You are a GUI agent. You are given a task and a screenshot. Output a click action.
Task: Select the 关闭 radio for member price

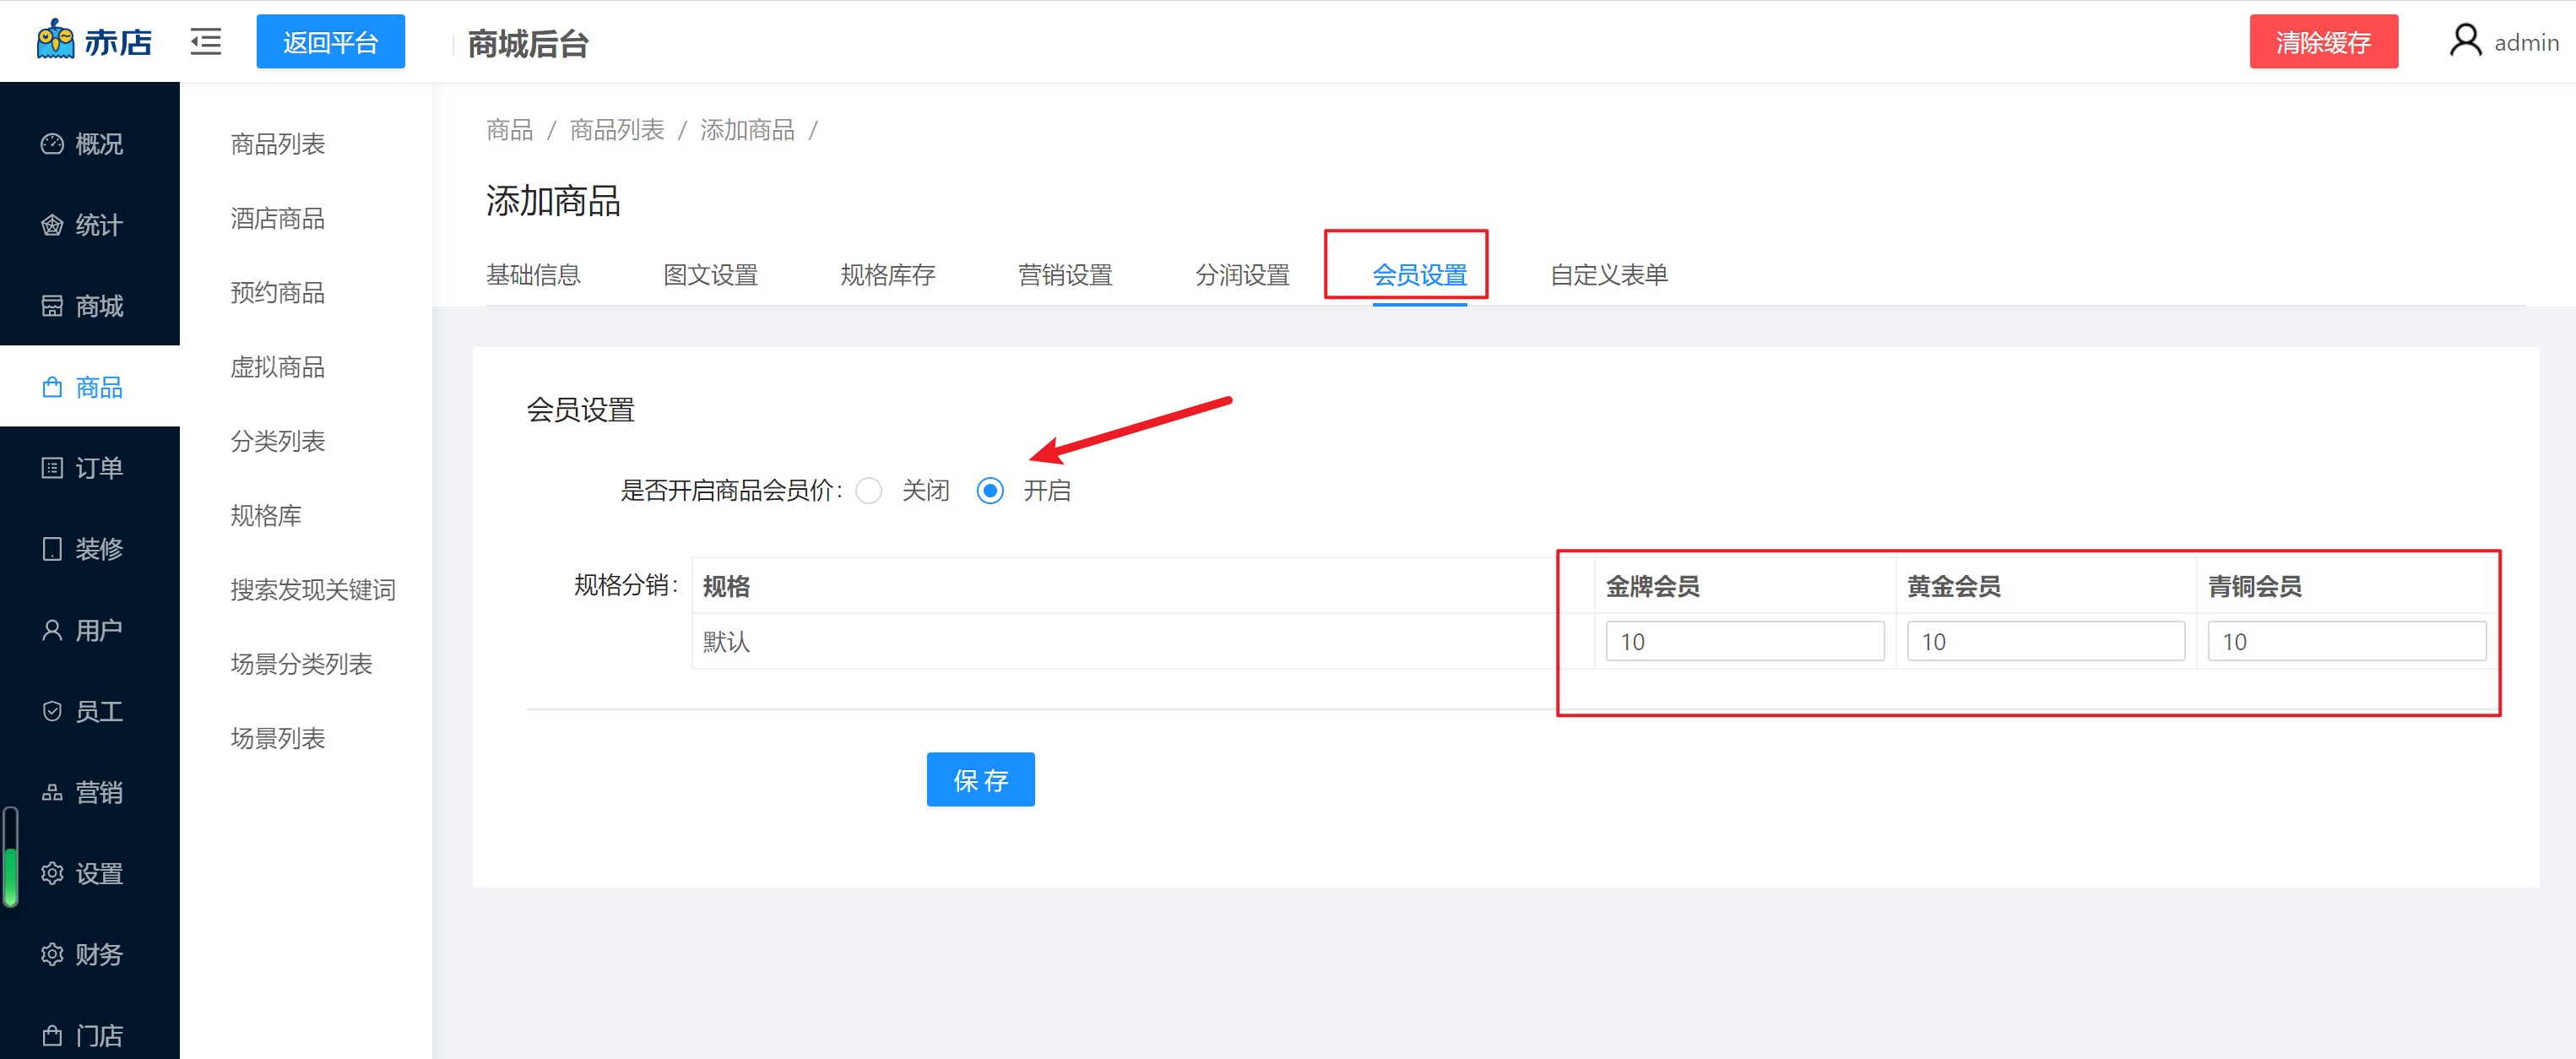point(869,491)
